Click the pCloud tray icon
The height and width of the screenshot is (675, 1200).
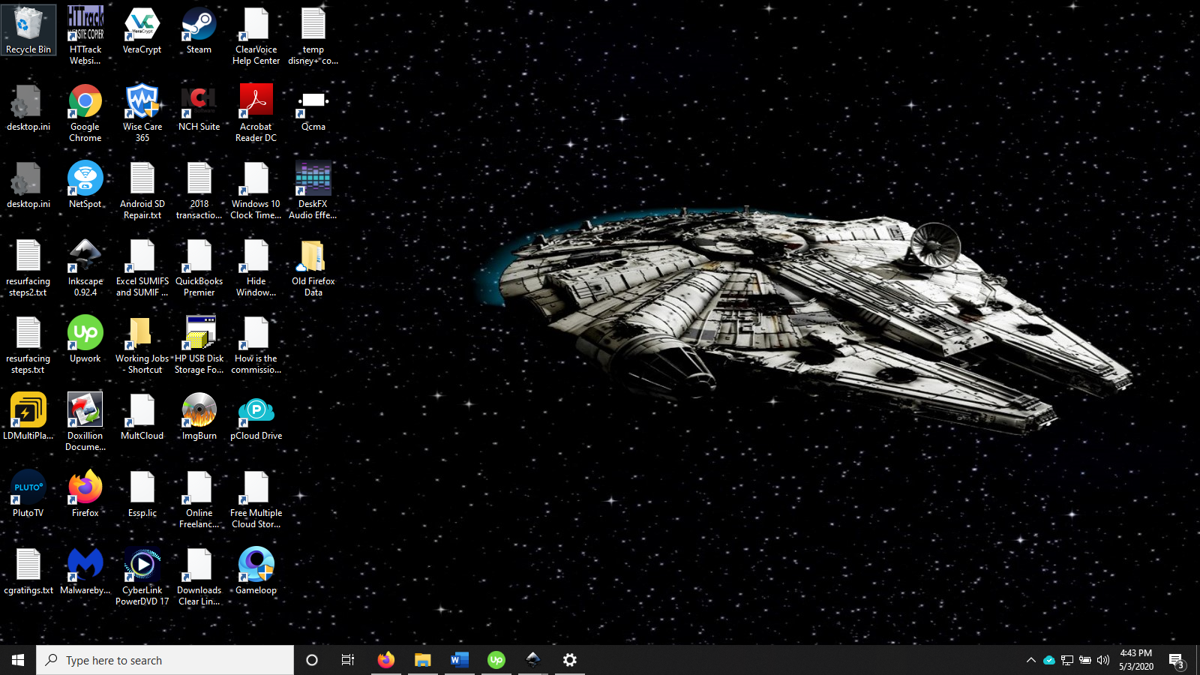click(1049, 660)
